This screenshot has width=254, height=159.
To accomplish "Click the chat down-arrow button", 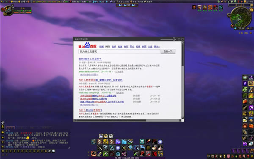I will point(3,142).
